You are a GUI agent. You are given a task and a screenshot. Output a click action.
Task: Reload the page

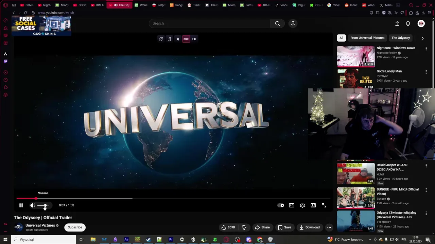click(x=25, y=13)
